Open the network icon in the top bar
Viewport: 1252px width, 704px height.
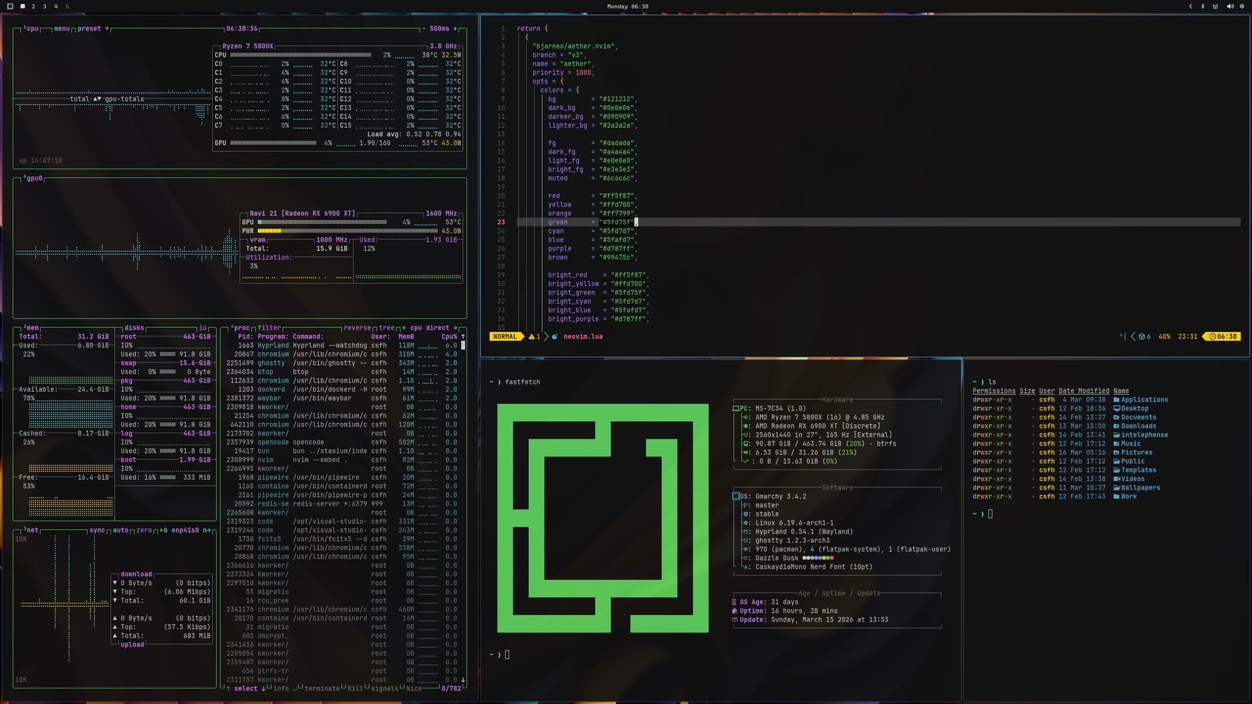(x=1215, y=7)
